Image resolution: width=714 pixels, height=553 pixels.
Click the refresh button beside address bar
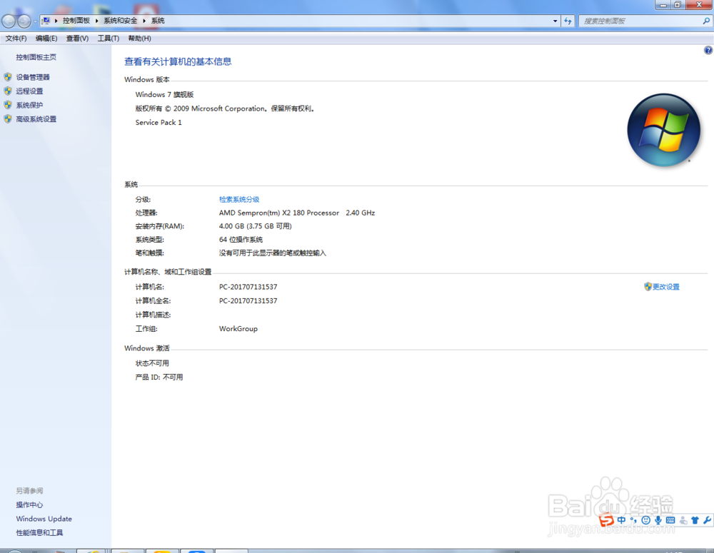tap(568, 21)
